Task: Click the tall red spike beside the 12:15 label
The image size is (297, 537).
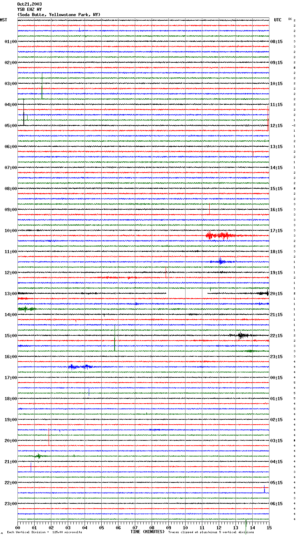Action: [268, 118]
